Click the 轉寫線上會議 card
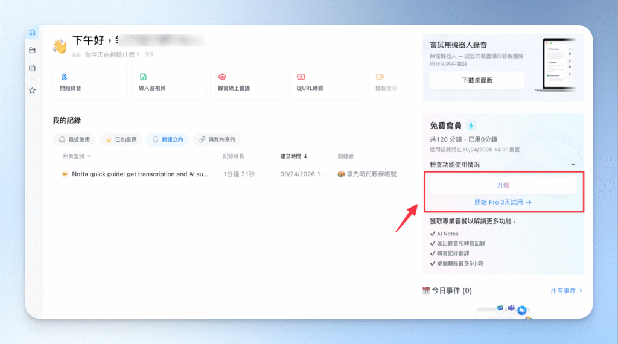Screen dimensions: 618x344 tap(248, 82)
